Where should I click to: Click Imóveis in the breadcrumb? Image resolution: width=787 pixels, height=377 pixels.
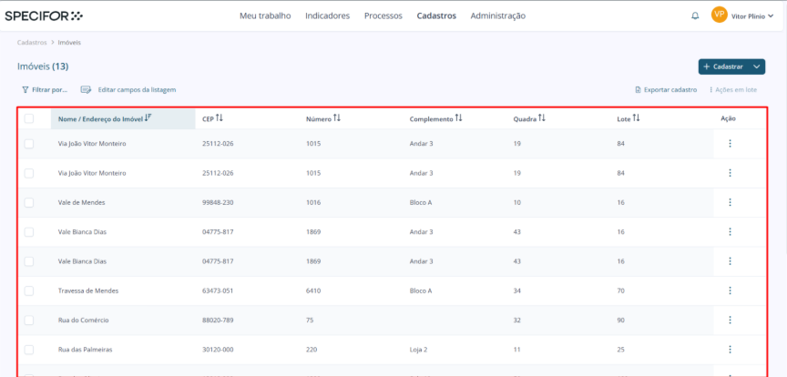coord(69,43)
